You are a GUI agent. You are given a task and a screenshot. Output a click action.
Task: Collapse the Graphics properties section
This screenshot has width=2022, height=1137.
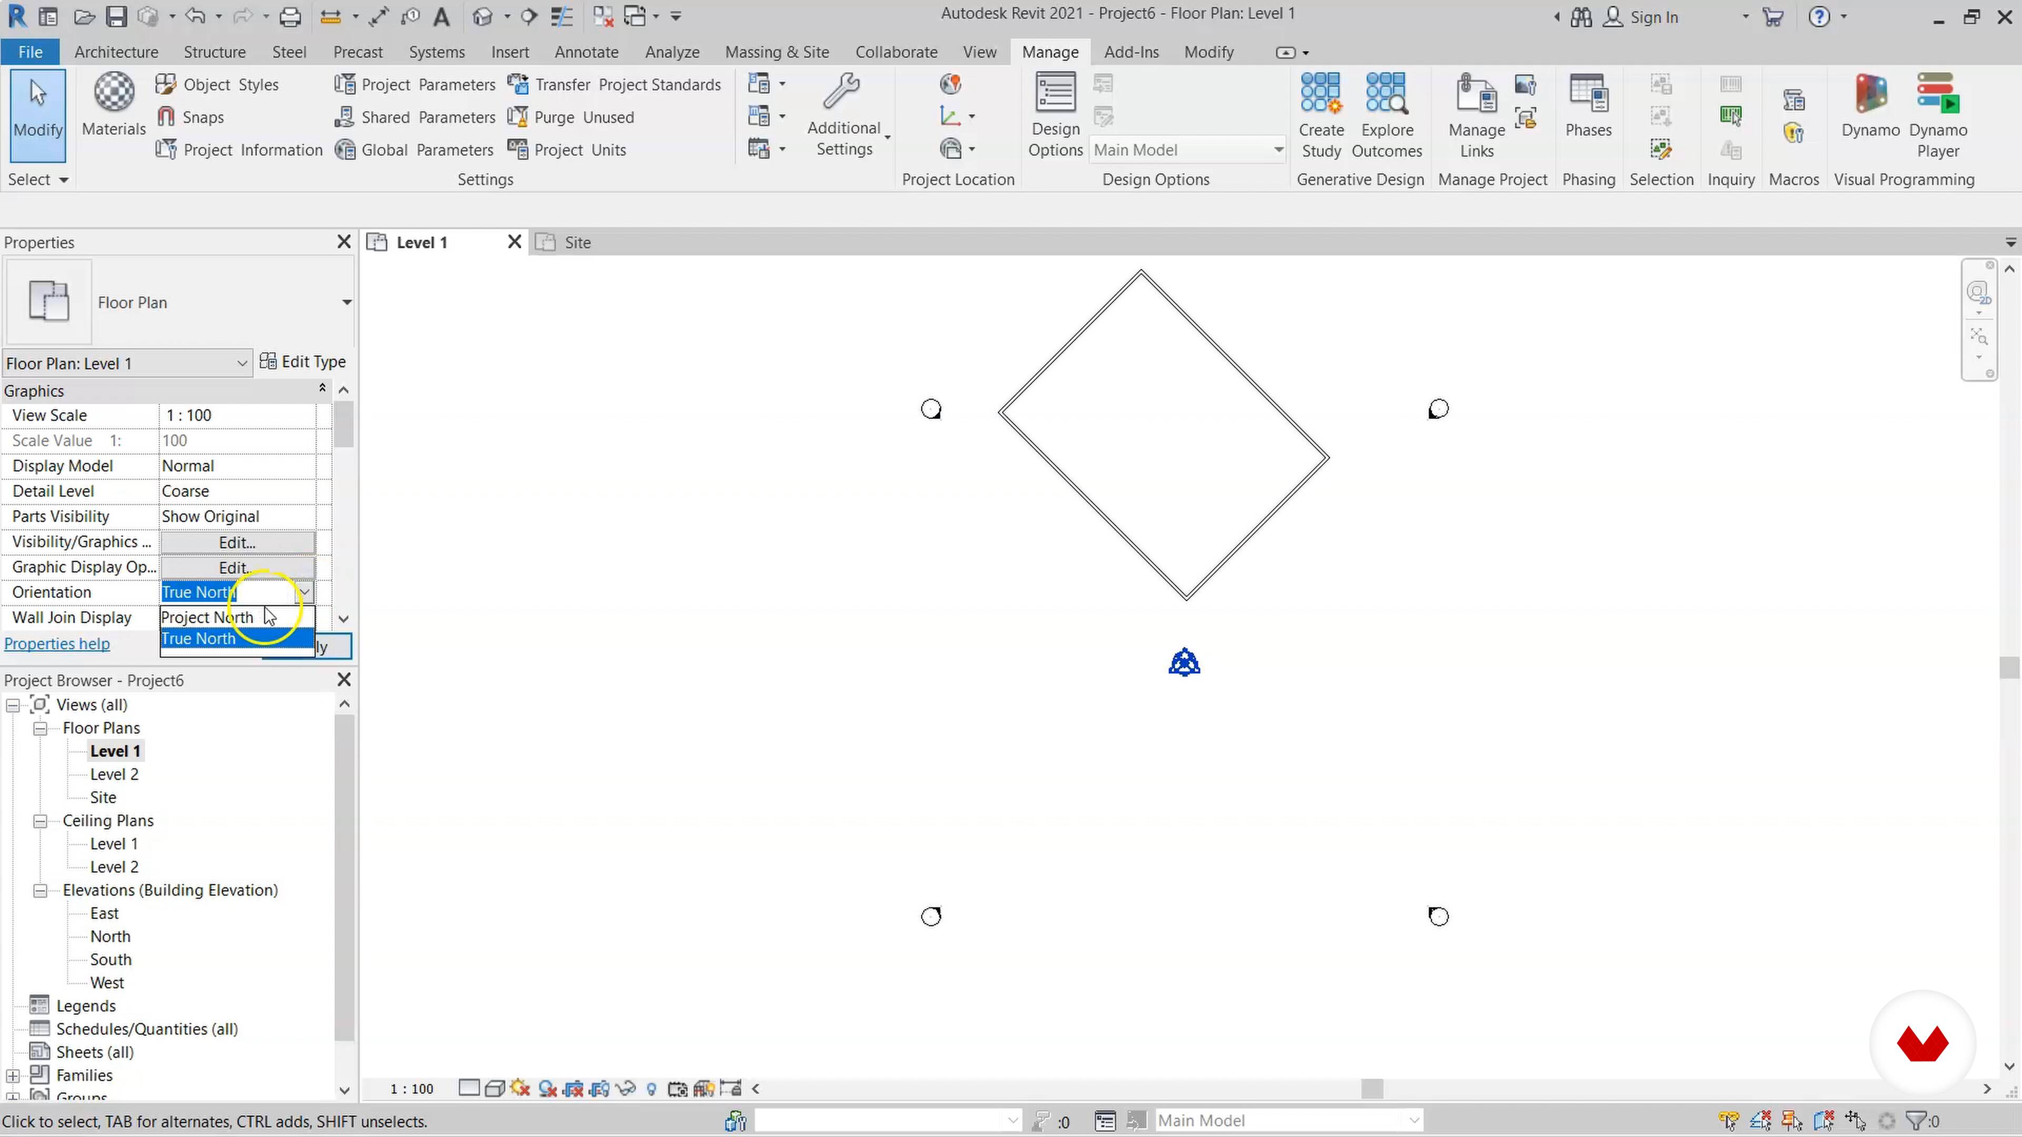coord(322,389)
